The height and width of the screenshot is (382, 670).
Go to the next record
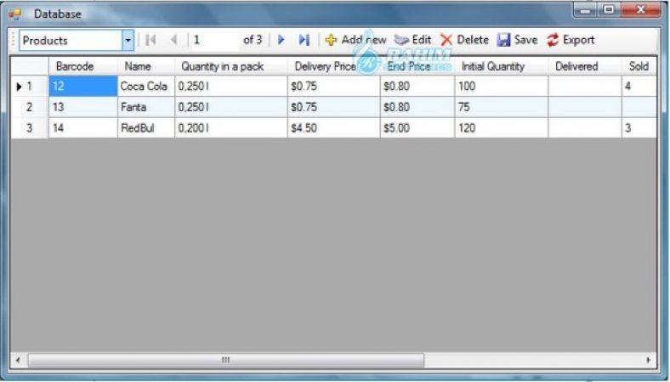click(281, 40)
